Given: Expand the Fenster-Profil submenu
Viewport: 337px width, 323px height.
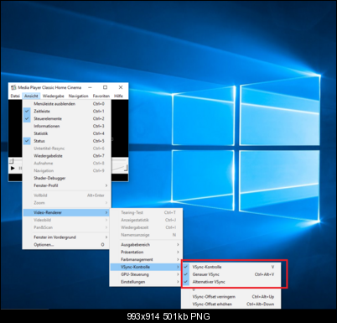Looking at the screenshot, I should [67, 185].
